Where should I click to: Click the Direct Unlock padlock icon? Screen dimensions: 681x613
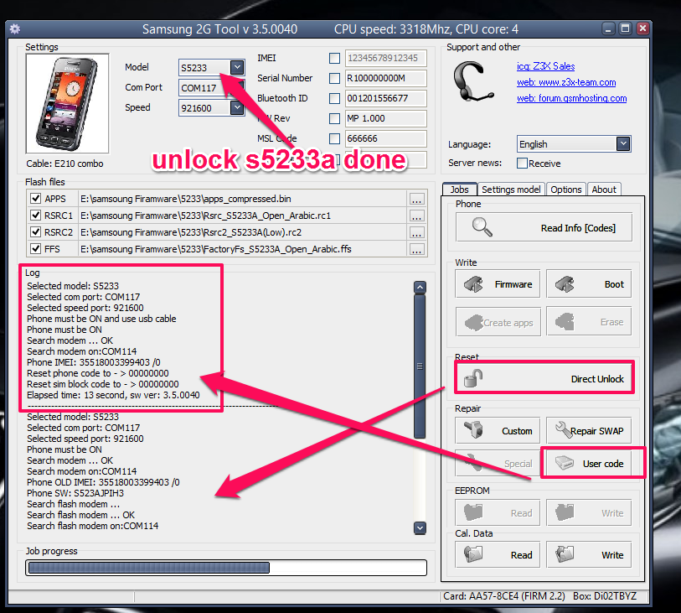pos(473,378)
